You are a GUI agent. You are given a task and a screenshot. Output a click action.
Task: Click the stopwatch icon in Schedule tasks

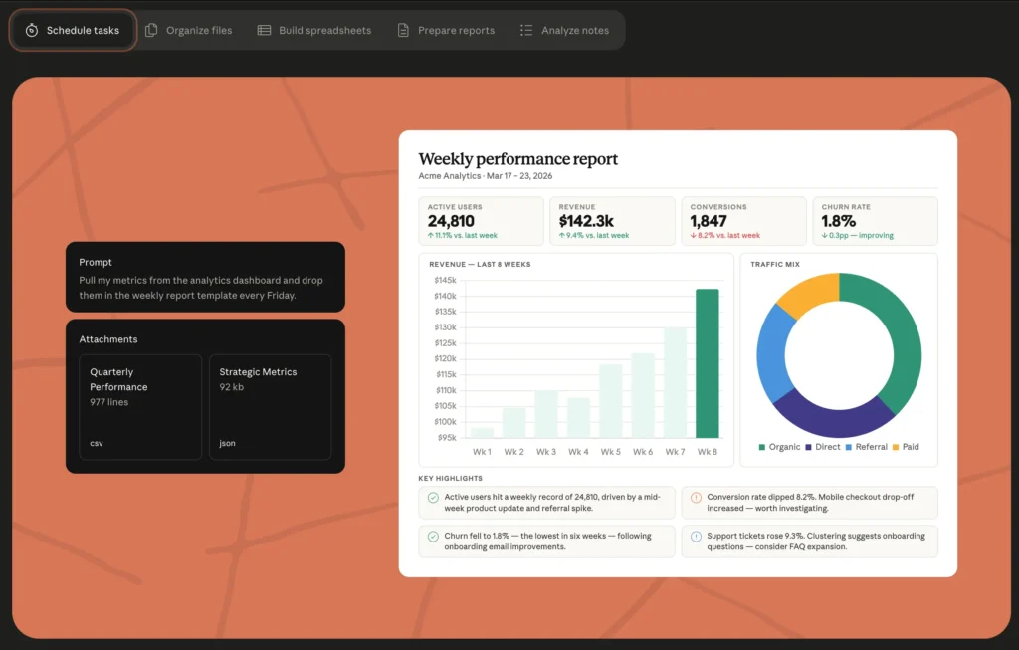point(32,30)
